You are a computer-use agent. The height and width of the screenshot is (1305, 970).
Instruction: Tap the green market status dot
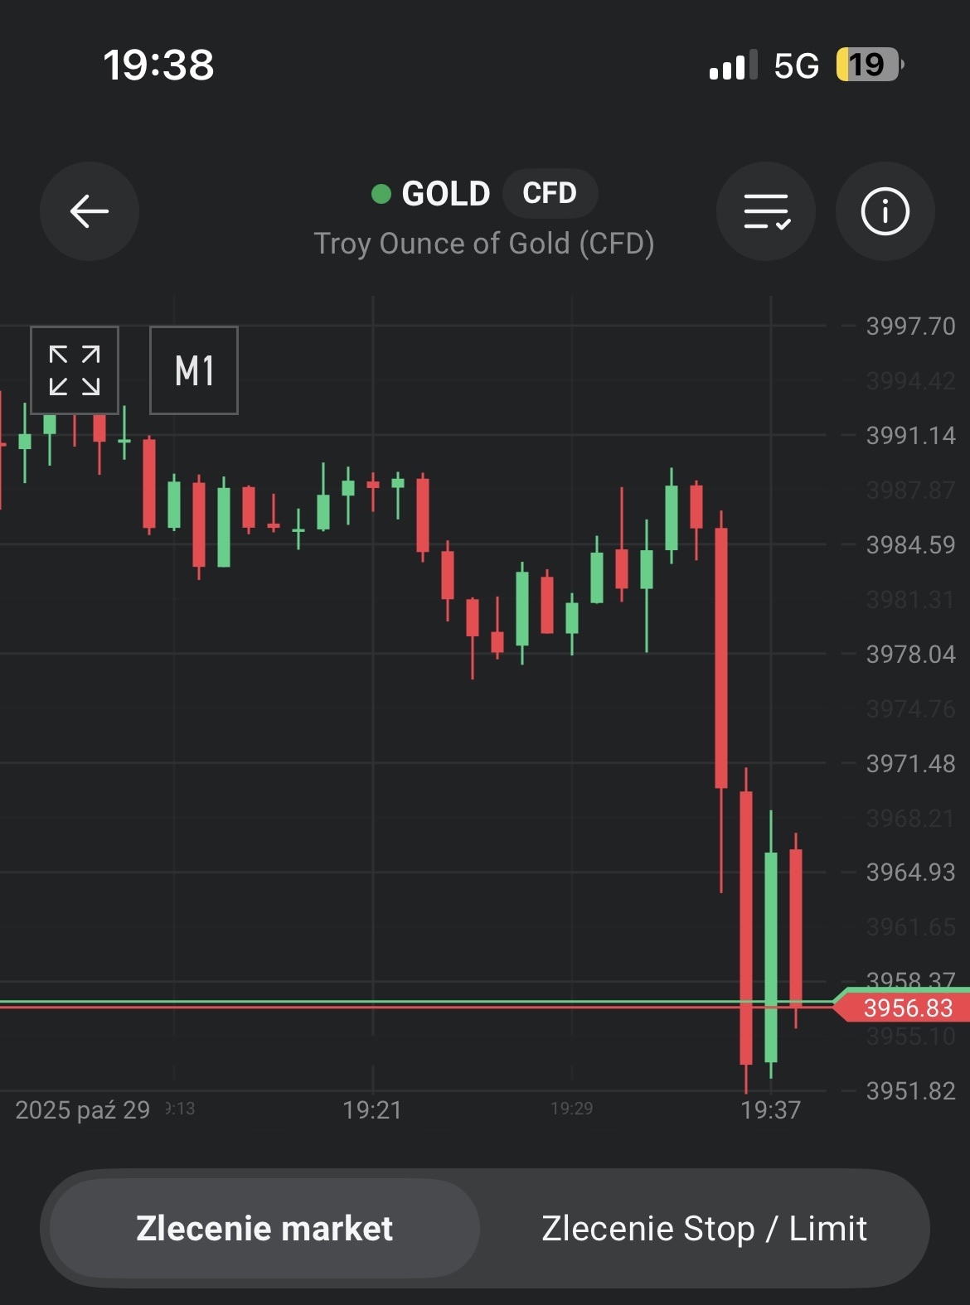(x=381, y=194)
